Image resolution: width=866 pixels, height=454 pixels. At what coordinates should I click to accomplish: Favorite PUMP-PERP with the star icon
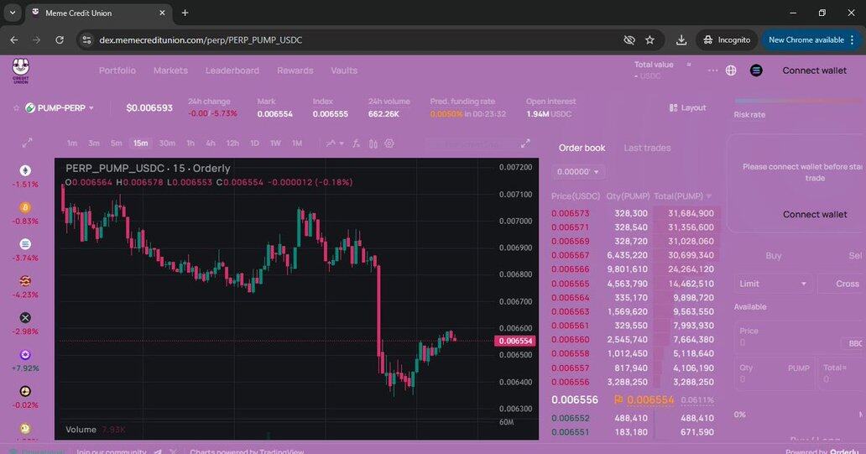[x=15, y=108]
